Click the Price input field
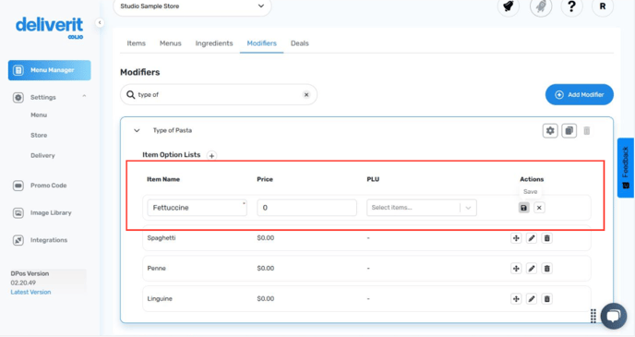 pos(307,208)
